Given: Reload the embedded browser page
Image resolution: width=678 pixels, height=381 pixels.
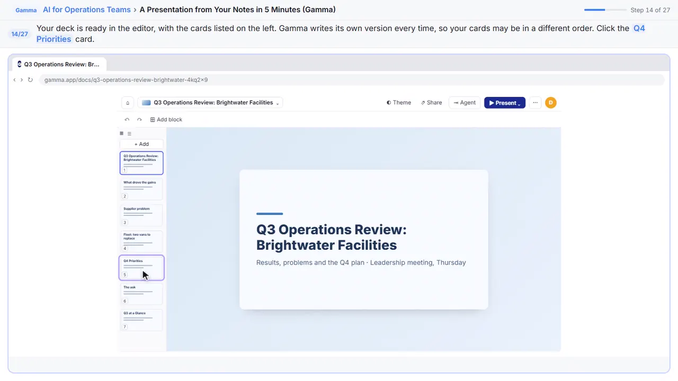Looking at the screenshot, I should 30,80.
